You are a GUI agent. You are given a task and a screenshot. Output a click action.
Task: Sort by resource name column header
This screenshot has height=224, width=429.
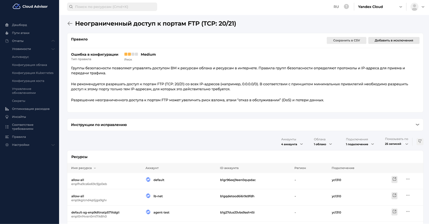(83, 168)
